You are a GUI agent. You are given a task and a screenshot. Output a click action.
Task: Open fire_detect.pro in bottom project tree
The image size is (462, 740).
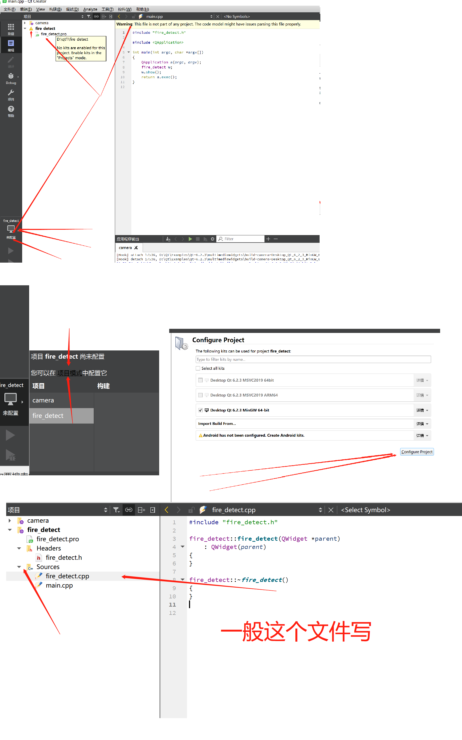pyautogui.click(x=57, y=539)
